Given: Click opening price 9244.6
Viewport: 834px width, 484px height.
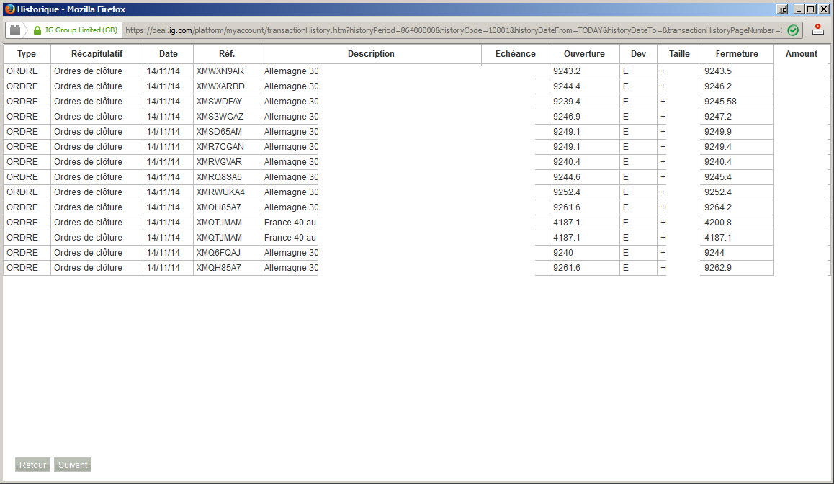Looking at the screenshot, I should [x=567, y=177].
